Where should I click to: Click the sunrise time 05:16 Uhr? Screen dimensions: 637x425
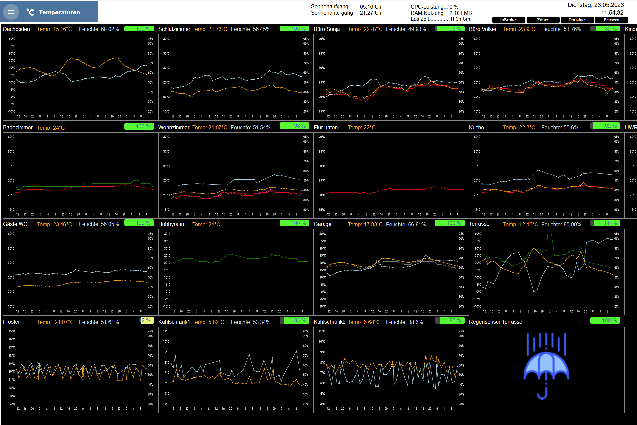[x=372, y=7]
